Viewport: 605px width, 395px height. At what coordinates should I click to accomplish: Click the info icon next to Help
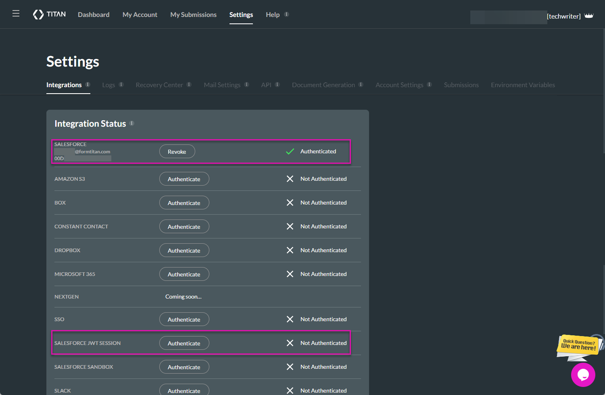(287, 14)
